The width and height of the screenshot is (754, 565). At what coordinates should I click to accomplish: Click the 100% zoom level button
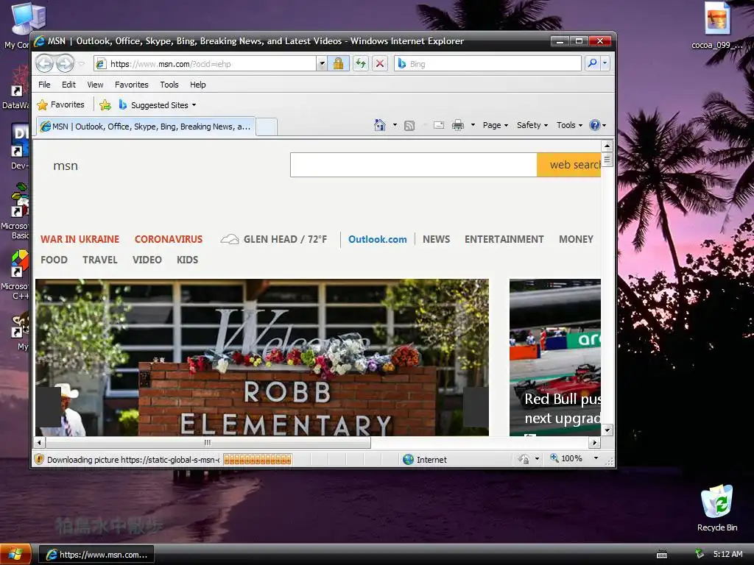pos(566,459)
